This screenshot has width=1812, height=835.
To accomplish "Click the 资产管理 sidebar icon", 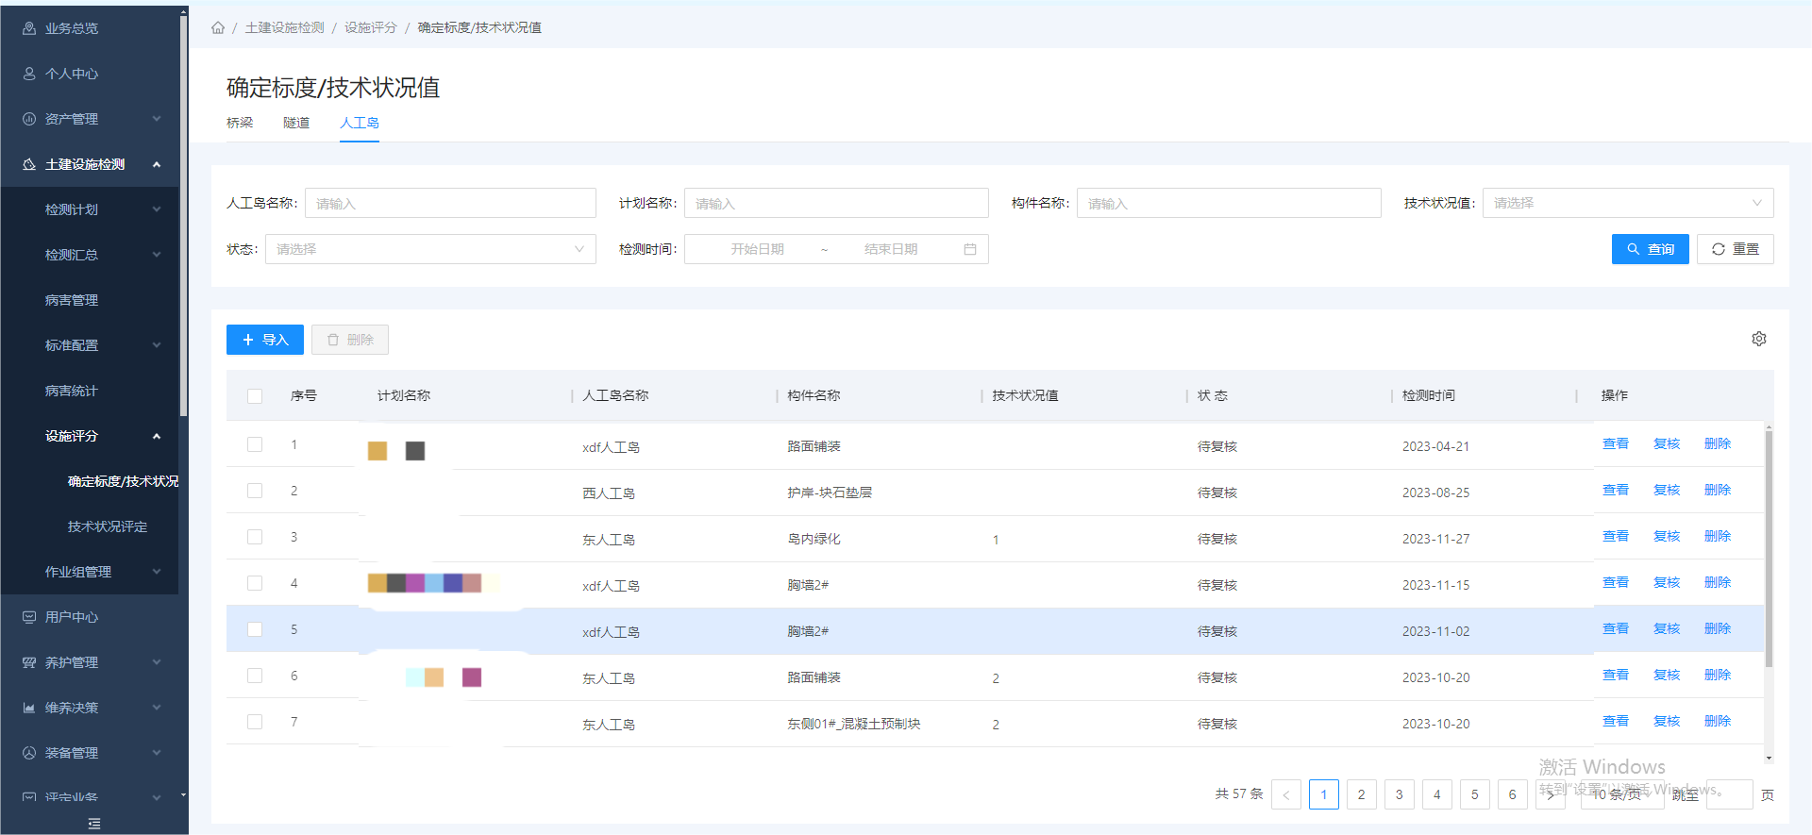I will 29,119.
